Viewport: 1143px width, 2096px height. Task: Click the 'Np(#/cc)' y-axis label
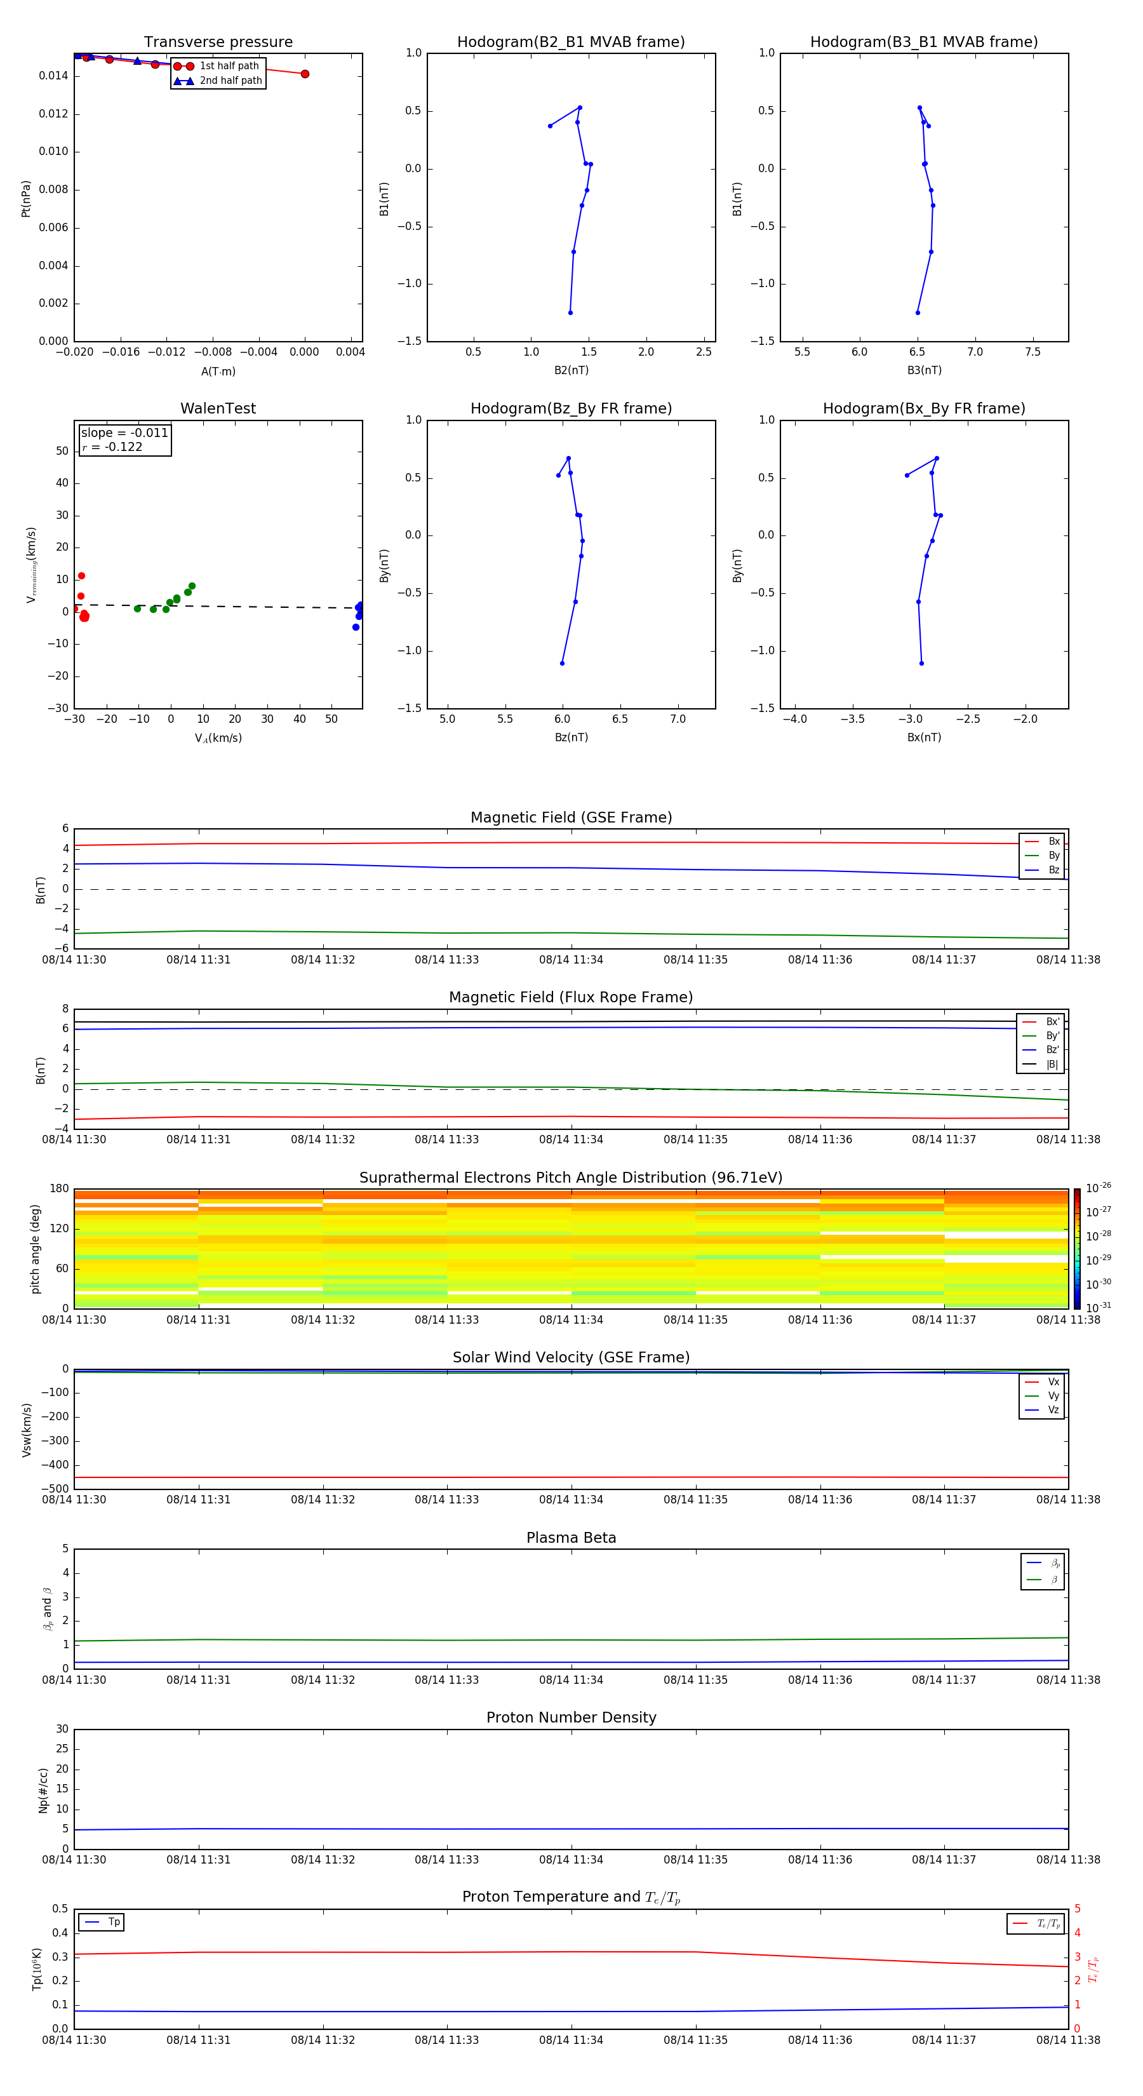click(x=43, y=1790)
